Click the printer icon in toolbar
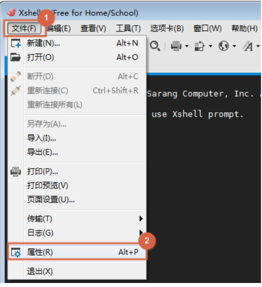The image size is (262, 287). pos(176,46)
